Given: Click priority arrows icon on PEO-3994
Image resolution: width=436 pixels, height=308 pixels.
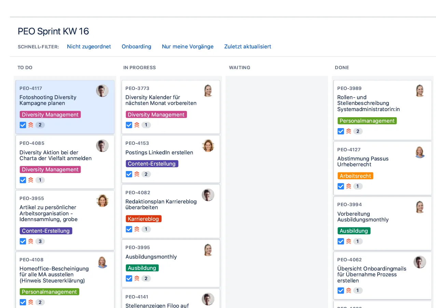Looking at the screenshot, I should pyautogui.click(x=349, y=241).
